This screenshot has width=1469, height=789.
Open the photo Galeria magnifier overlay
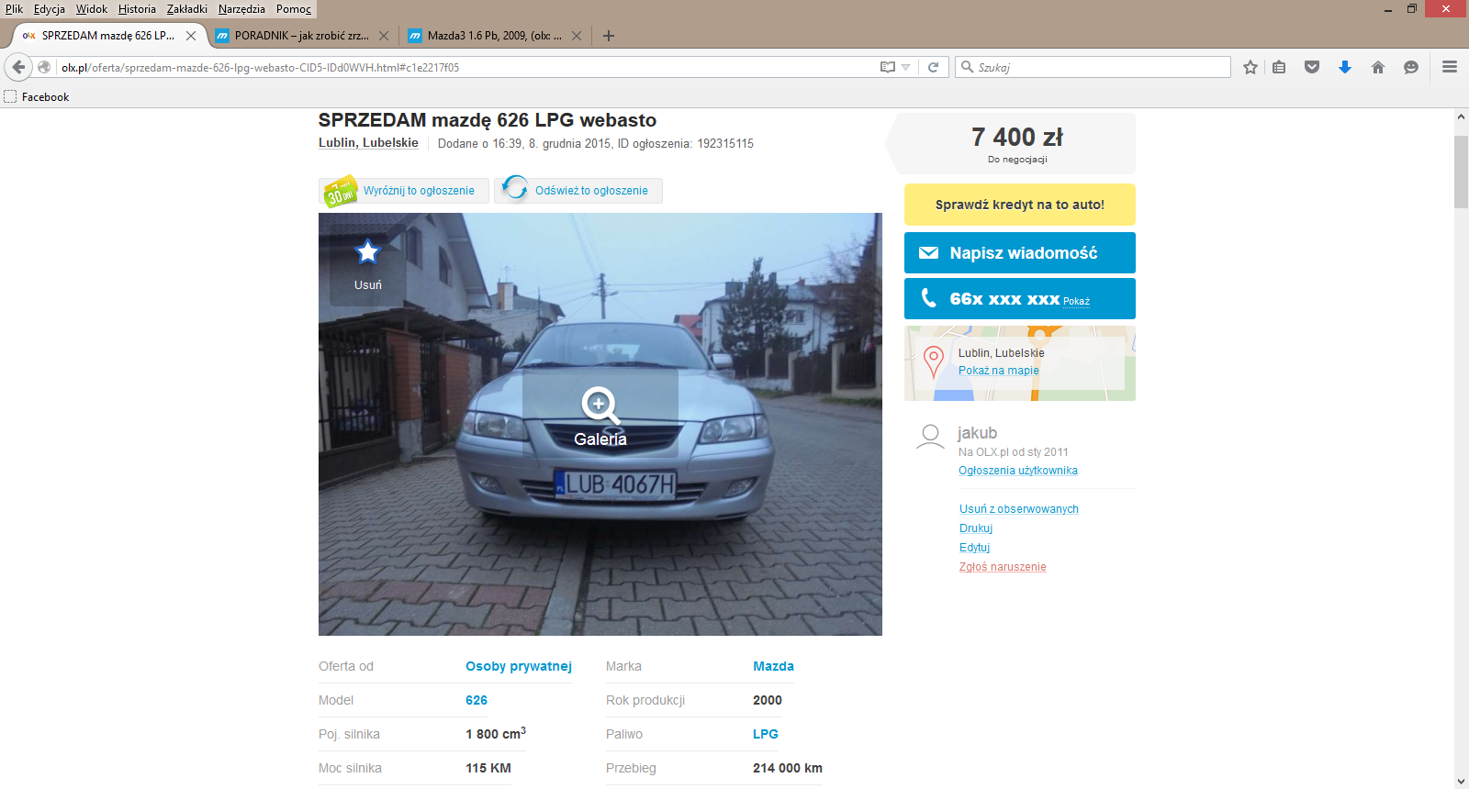(x=600, y=414)
